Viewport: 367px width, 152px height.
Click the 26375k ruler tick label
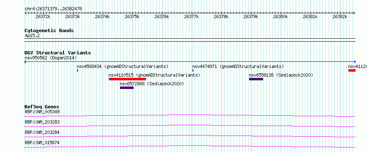(x=132, y=17)
